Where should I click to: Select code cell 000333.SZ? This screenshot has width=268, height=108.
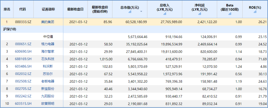pos(23,22)
